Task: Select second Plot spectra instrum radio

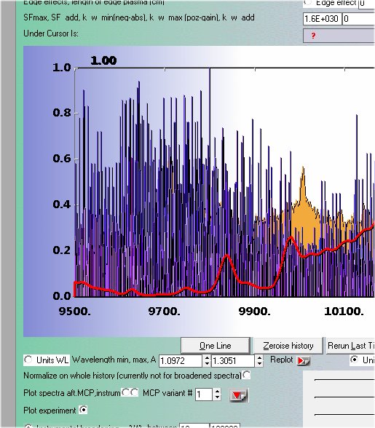Action: [134, 392]
